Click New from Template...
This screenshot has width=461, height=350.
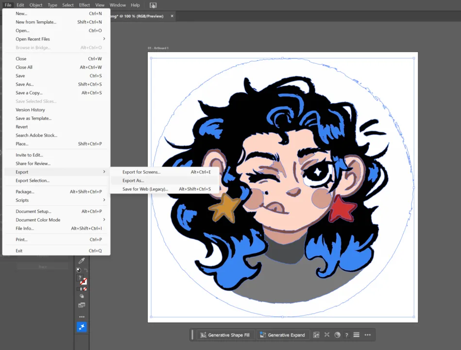56,22
